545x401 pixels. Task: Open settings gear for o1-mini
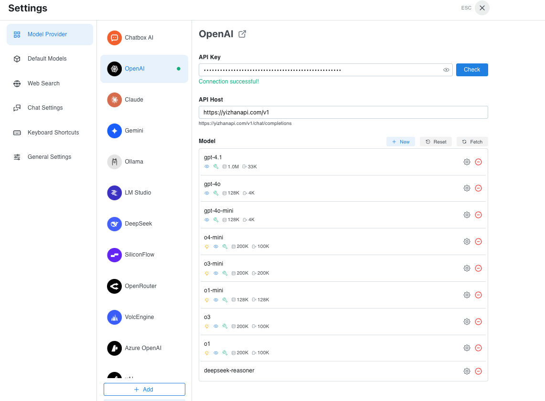[467, 295]
